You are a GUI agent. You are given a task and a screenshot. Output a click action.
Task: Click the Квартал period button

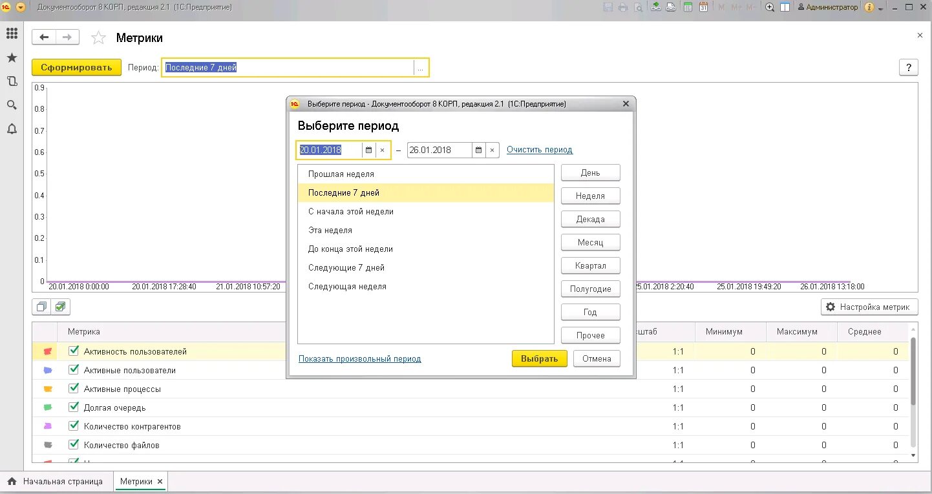click(590, 266)
